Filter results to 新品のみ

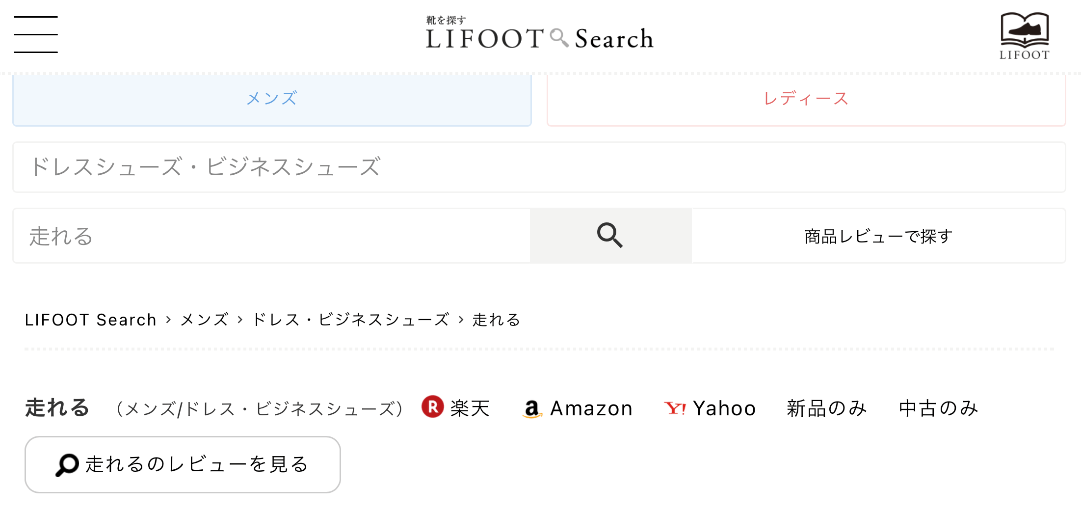pyautogui.click(x=827, y=408)
